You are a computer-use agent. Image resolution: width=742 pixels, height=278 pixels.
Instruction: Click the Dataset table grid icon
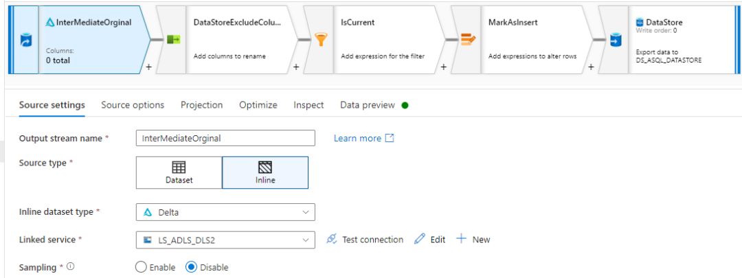179,167
